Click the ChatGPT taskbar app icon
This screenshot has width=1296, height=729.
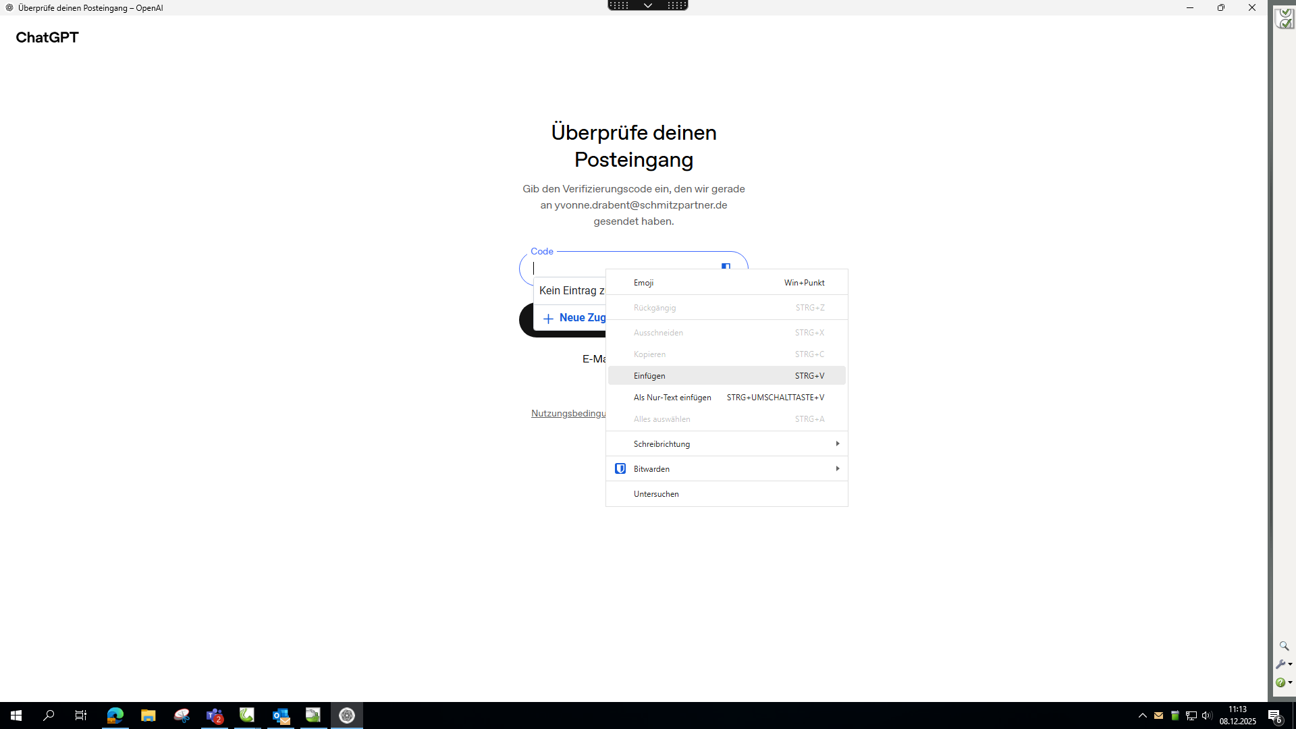pyautogui.click(x=347, y=715)
